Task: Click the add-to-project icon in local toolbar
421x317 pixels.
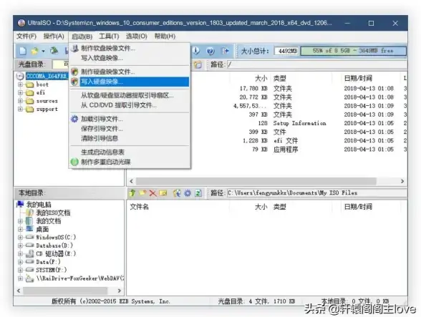Action: click(177, 192)
